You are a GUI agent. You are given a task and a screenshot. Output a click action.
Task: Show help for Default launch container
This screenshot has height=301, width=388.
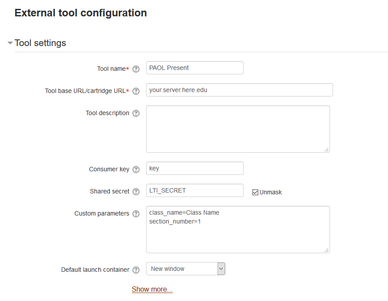pyautogui.click(x=136, y=270)
